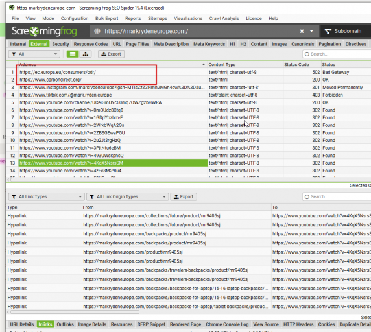Screen dimensions: 371x332
Task: Export the External tab data
Action: (111, 54)
